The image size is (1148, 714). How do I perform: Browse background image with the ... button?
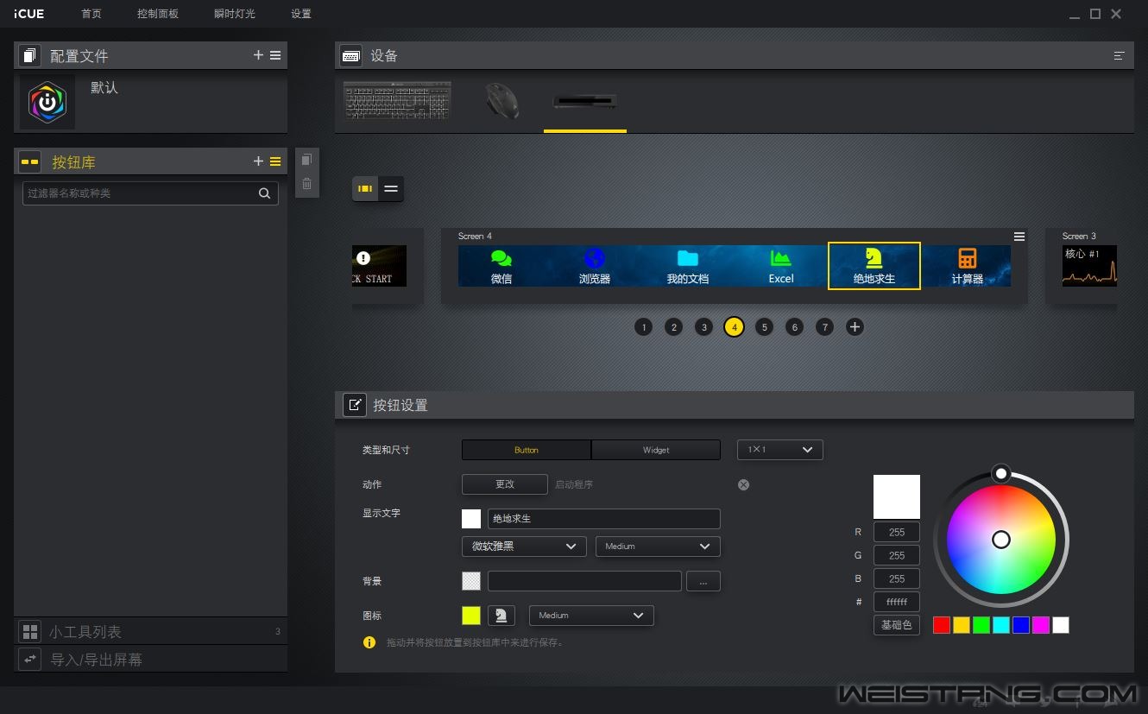pyautogui.click(x=703, y=581)
